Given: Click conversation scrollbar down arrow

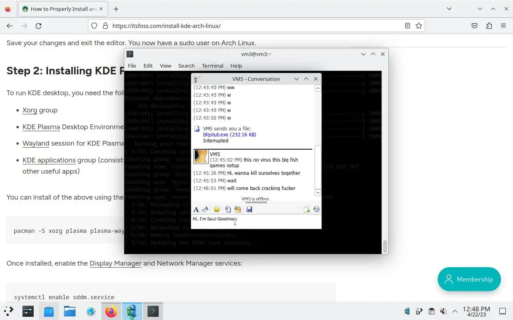Looking at the screenshot, I should click(318, 192).
